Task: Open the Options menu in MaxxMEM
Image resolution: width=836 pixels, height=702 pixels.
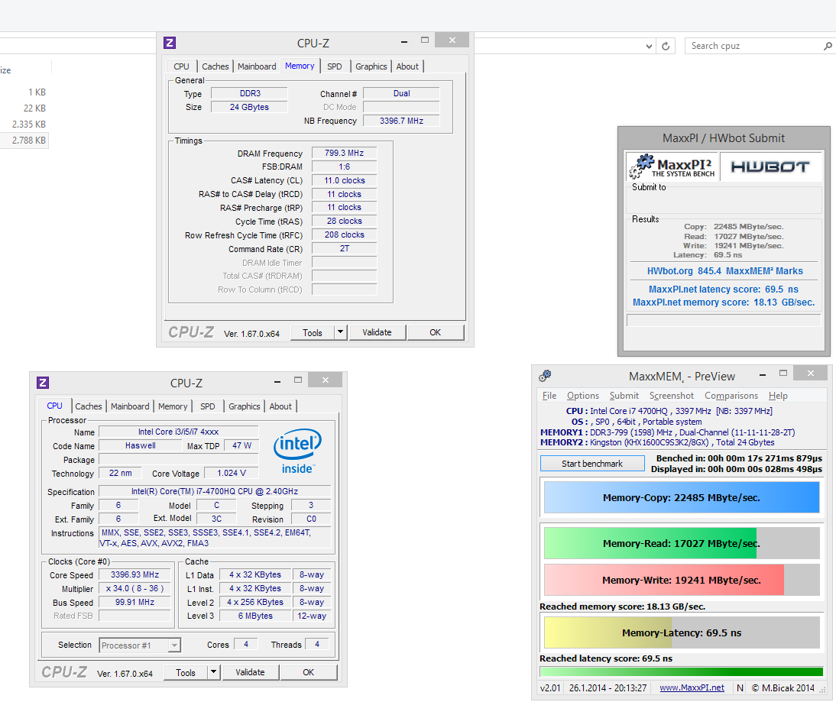Action: click(583, 396)
